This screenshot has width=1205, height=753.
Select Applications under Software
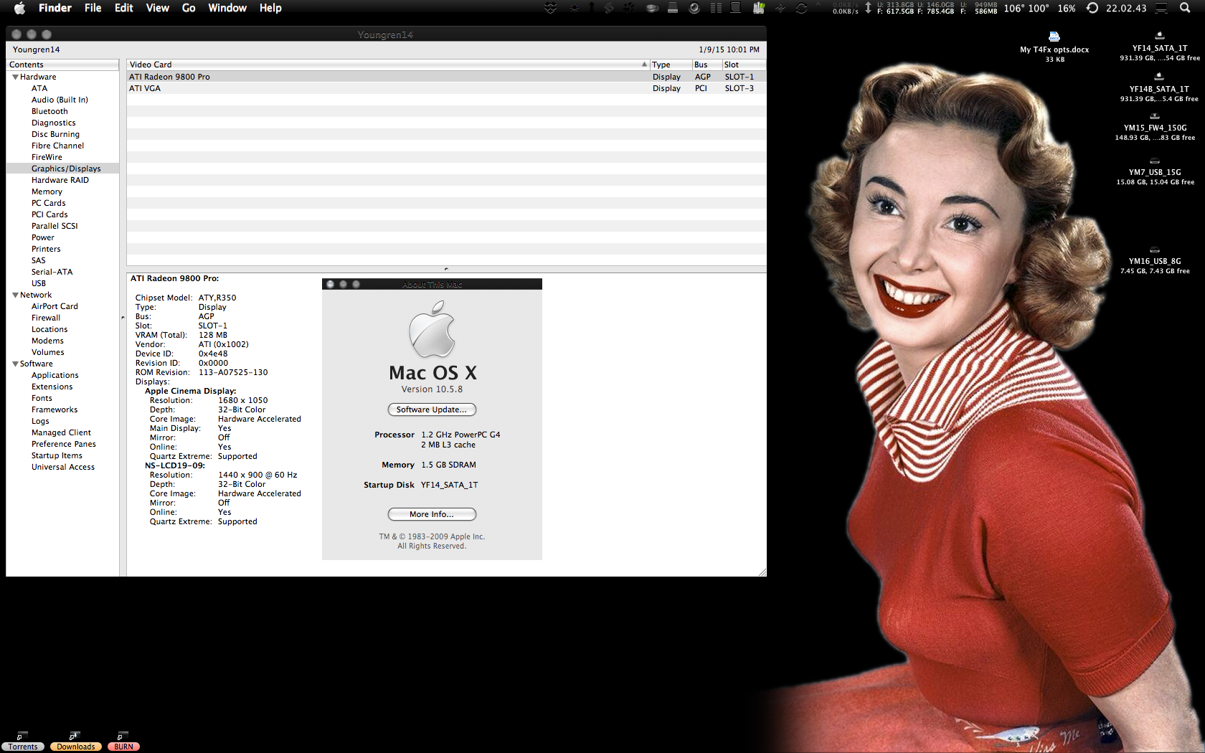coord(55,375)
